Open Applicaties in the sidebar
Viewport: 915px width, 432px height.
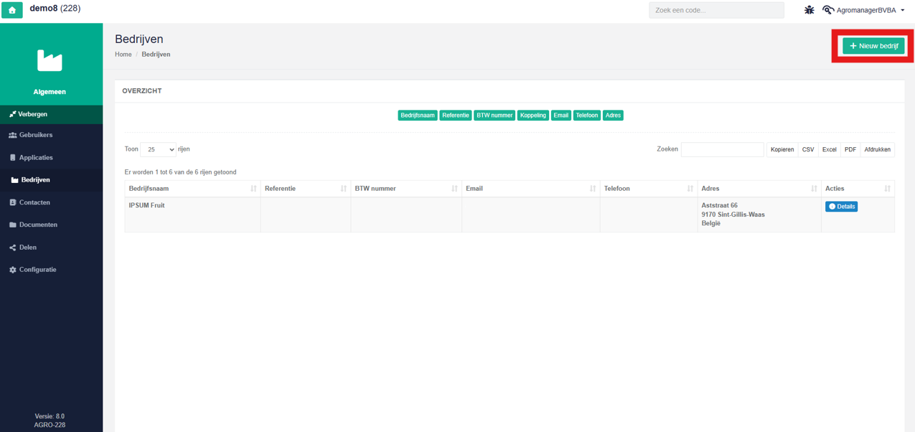(x=51, y=157)
